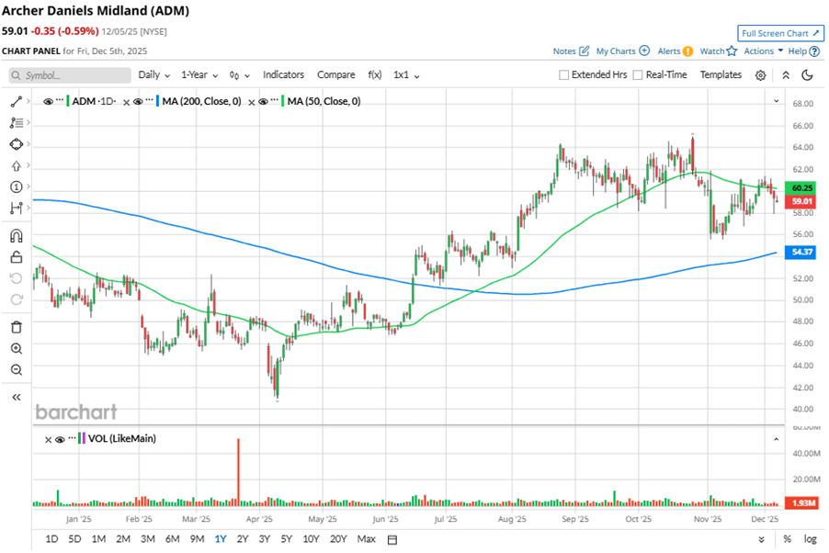Open the My Charts link

622,51
